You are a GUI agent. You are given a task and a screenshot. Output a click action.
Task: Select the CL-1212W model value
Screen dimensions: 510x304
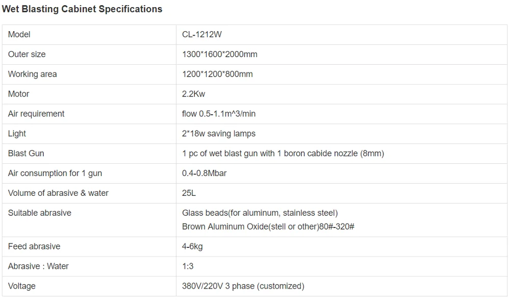(x=202, y=34)
